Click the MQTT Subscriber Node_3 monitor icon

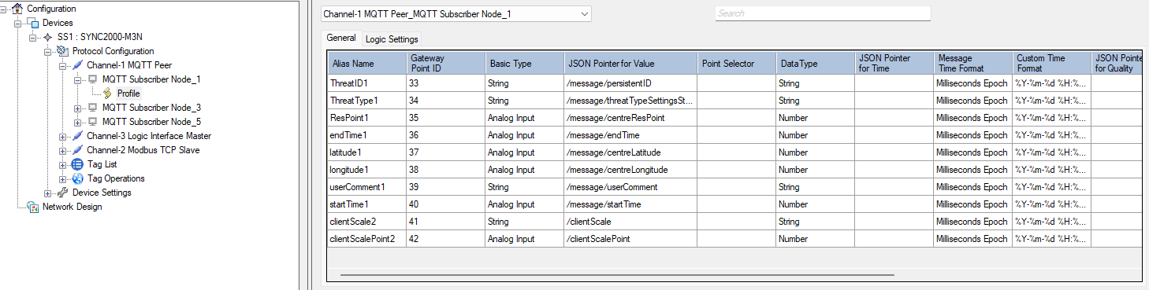[x=93, y=108]
